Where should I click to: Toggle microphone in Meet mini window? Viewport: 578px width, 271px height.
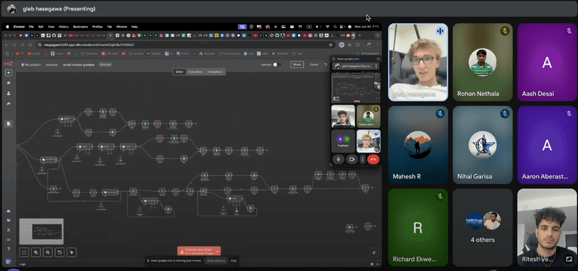(339, 160)
